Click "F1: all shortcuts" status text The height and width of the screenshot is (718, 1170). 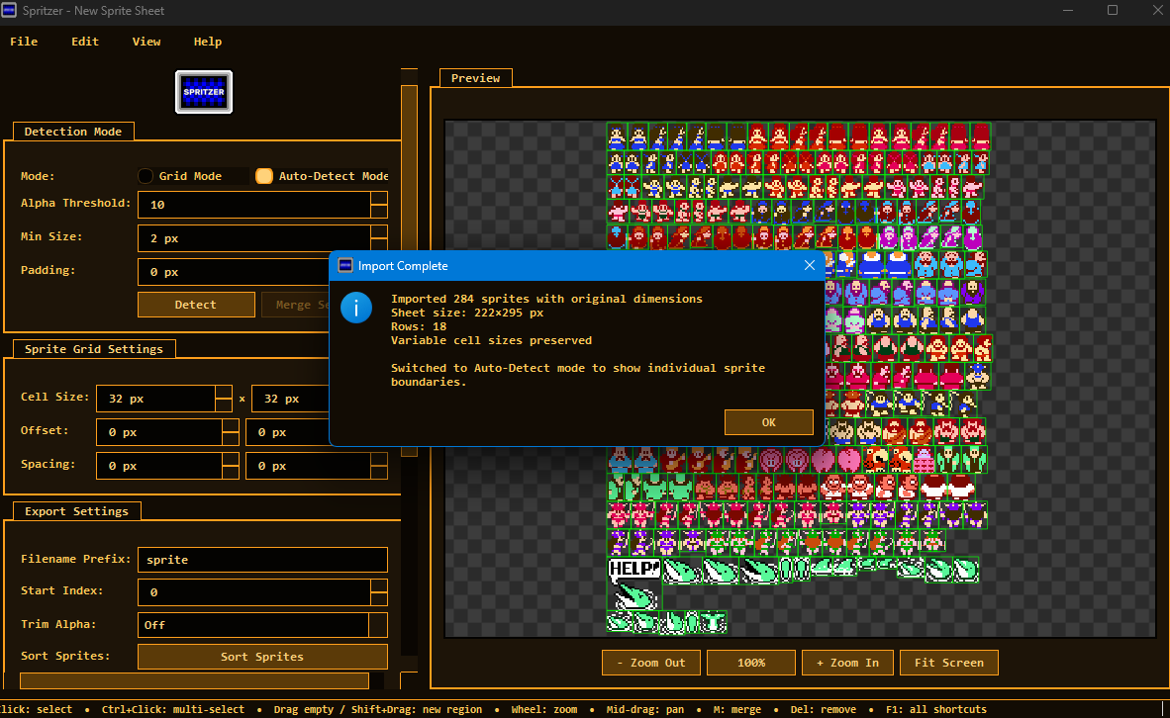pos(935,710)
